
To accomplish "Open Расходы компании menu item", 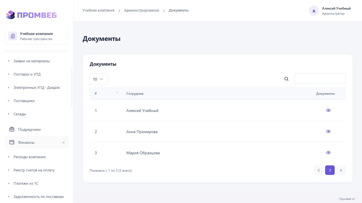I will click(30, 157).
